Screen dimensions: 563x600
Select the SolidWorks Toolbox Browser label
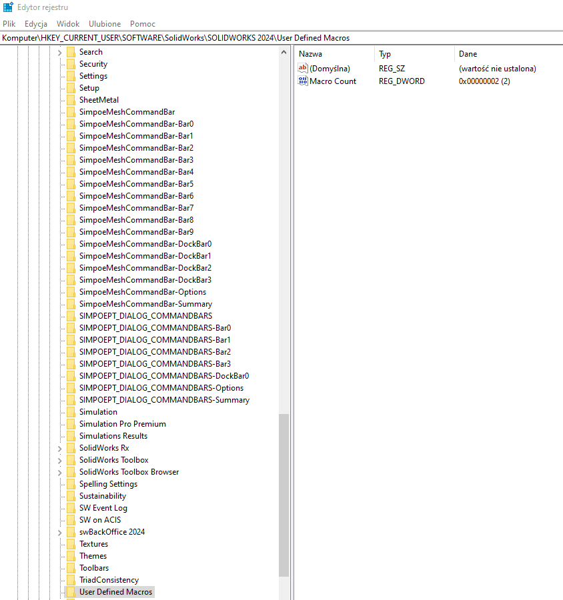click(129, 472)
